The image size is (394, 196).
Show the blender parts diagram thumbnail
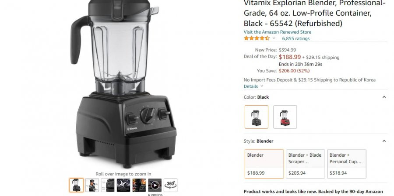point(92,185)
